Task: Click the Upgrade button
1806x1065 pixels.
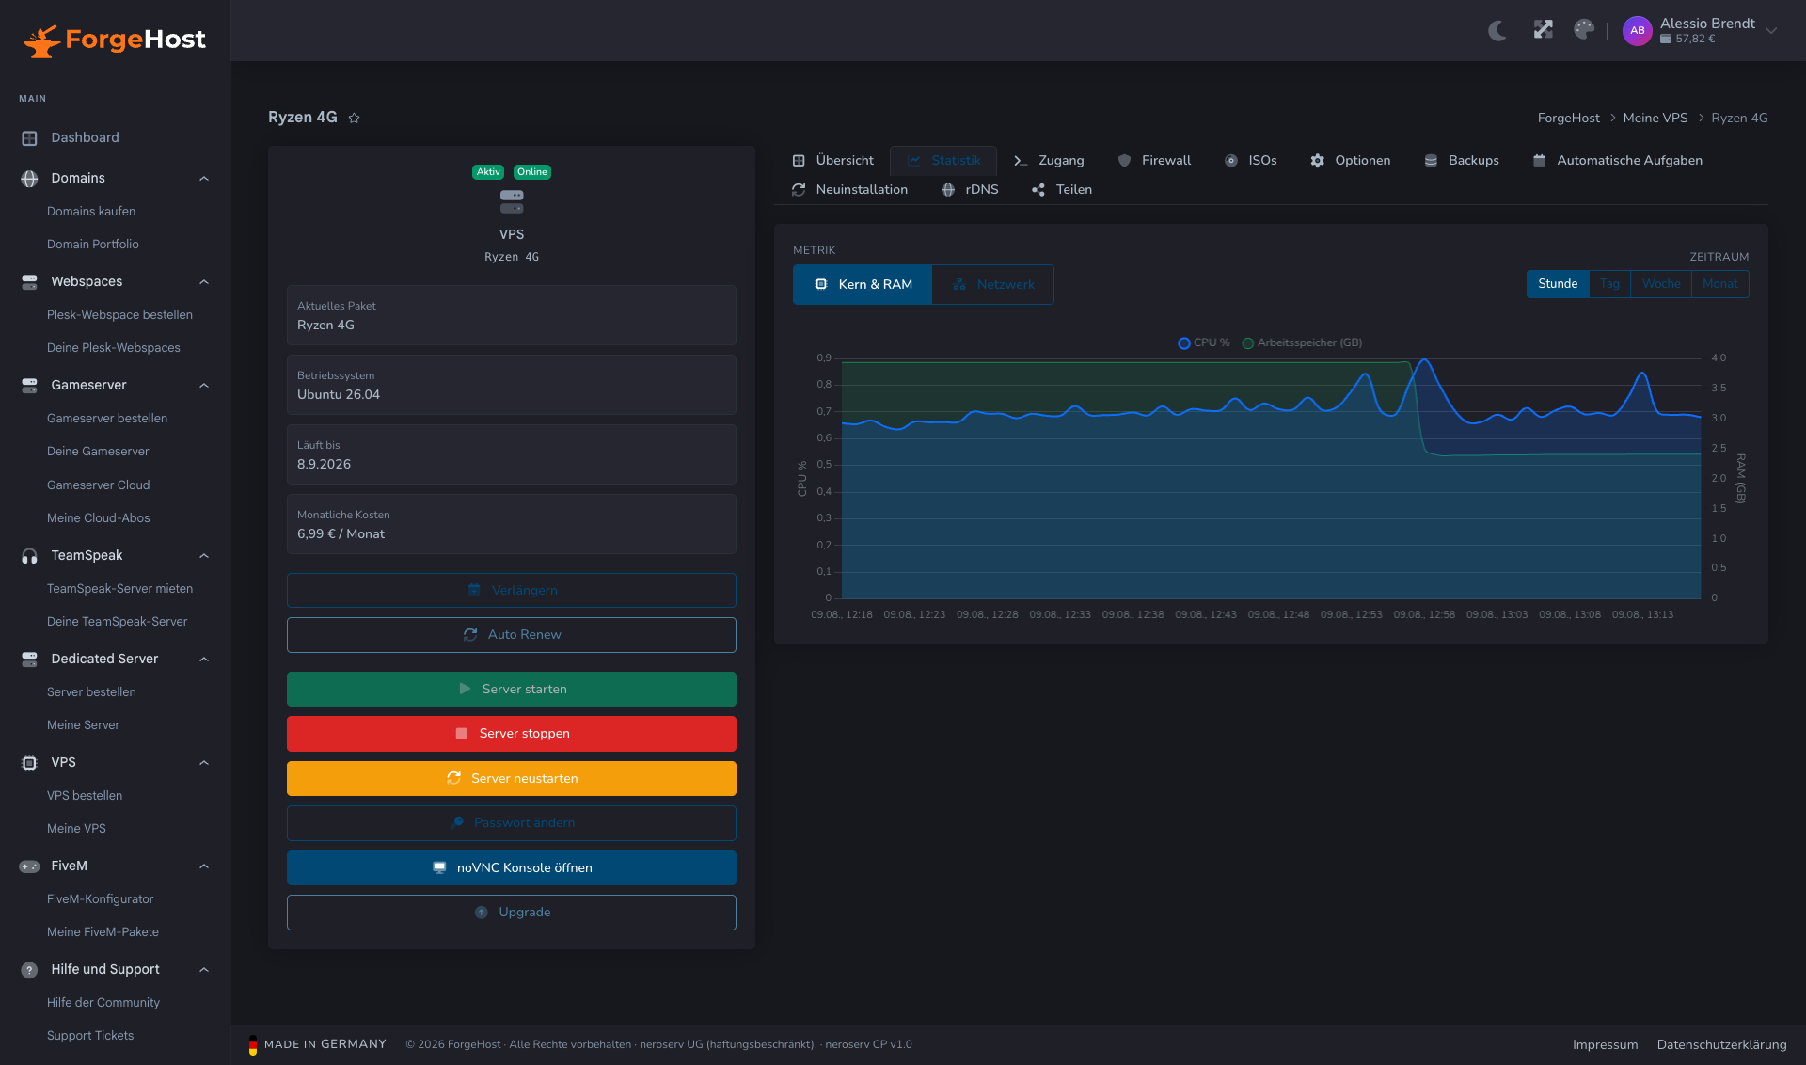Action: tap(512, 913)
